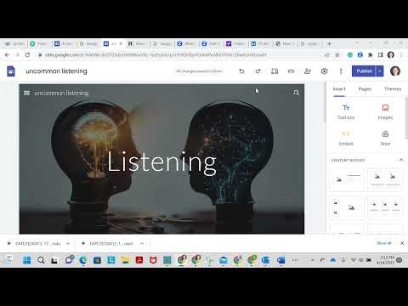The height and width of the screenshot is (306, 408).
Task: Choose the three-column image content block
Action: [x=385, y=207]
